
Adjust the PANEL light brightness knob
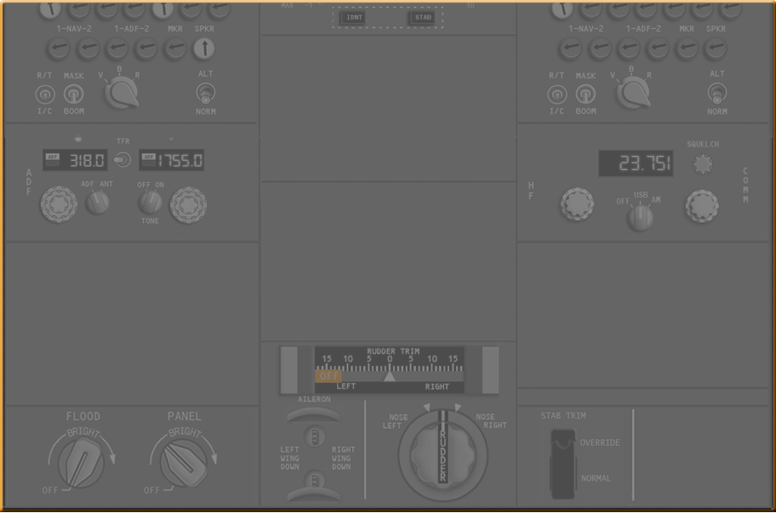click(x=184, y=461)
